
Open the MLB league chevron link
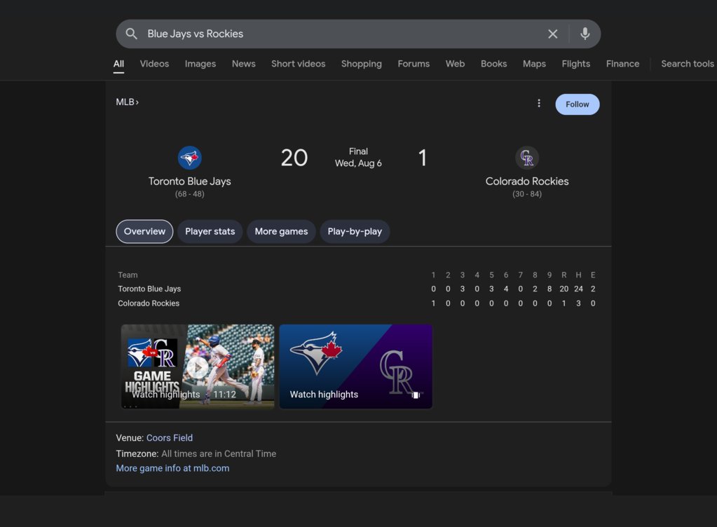point(127,102)
